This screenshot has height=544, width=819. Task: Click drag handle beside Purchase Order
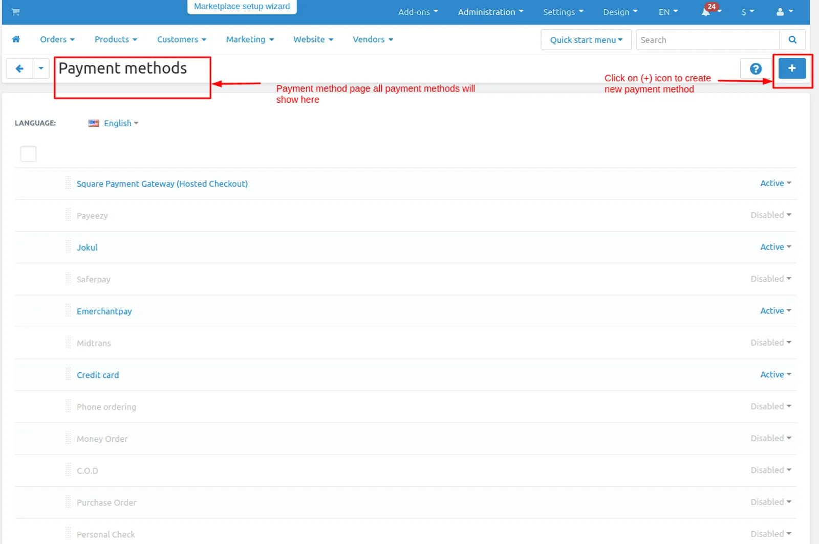[68, 502]
